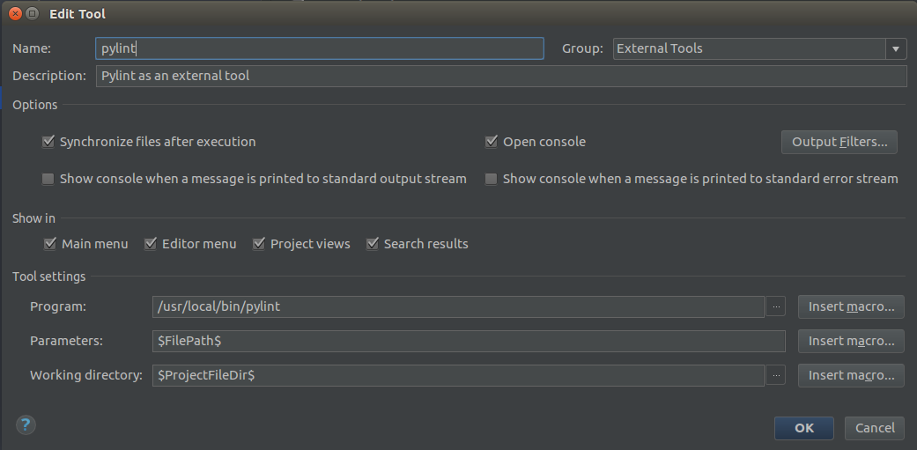917x450 pixels.
Task: Click the window button beside the red close button
Action: (x=33, y=13)
